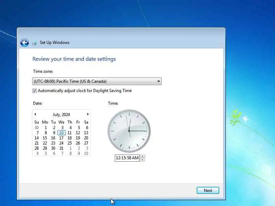Screen dimensions: 275x206
Task: Select greyed June 30 in the calendar
Action: (x=36, y=128)
